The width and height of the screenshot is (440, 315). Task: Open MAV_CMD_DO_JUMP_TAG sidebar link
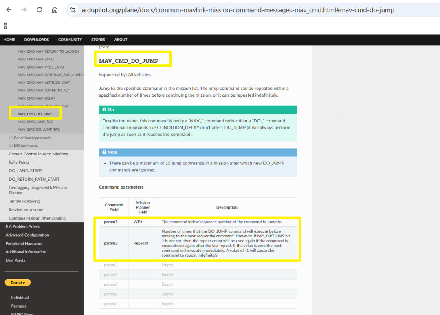coord(39,129)
